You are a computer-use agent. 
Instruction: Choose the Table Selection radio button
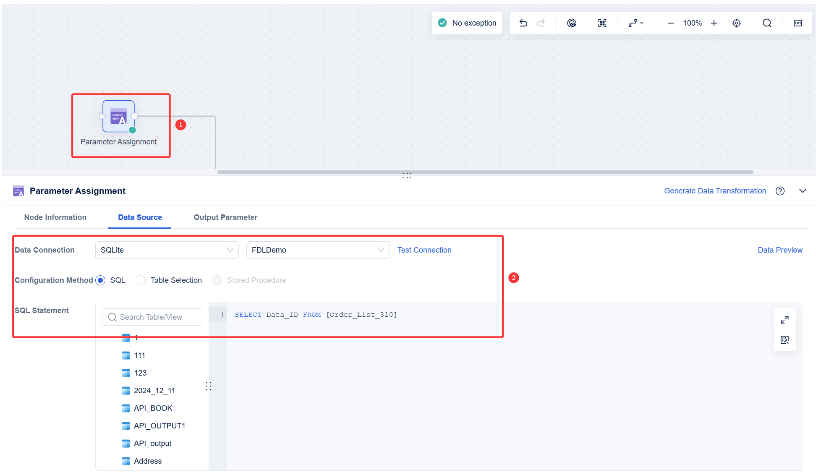click(x=141, y=280)
